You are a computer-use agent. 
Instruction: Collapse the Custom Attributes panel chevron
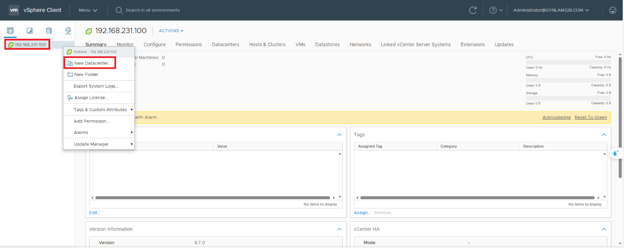point(339,135)
